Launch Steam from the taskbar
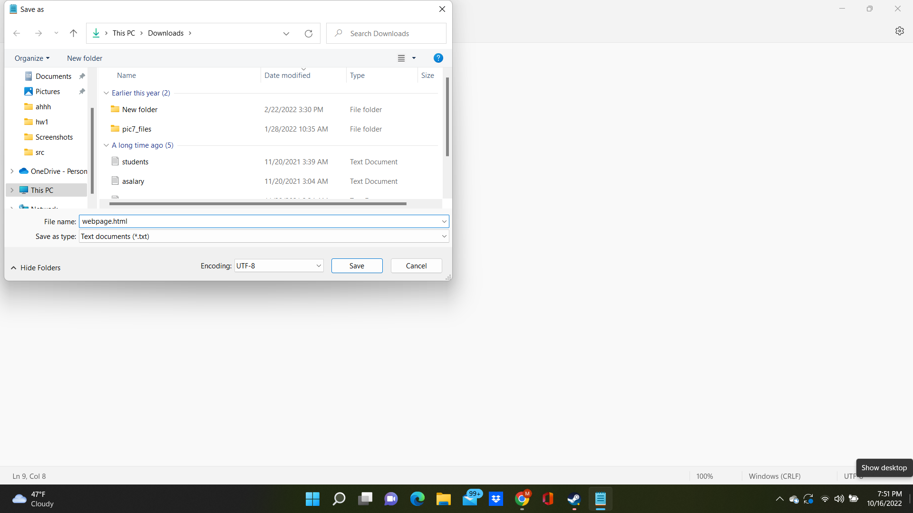This screenshot has width=913, height=513. 574,499
